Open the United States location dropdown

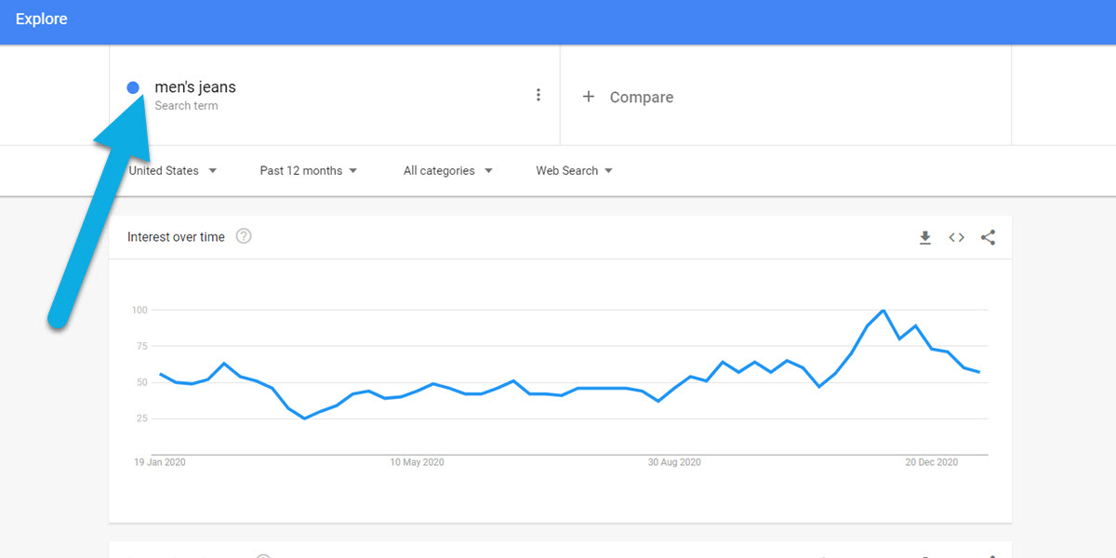point(173,170)
